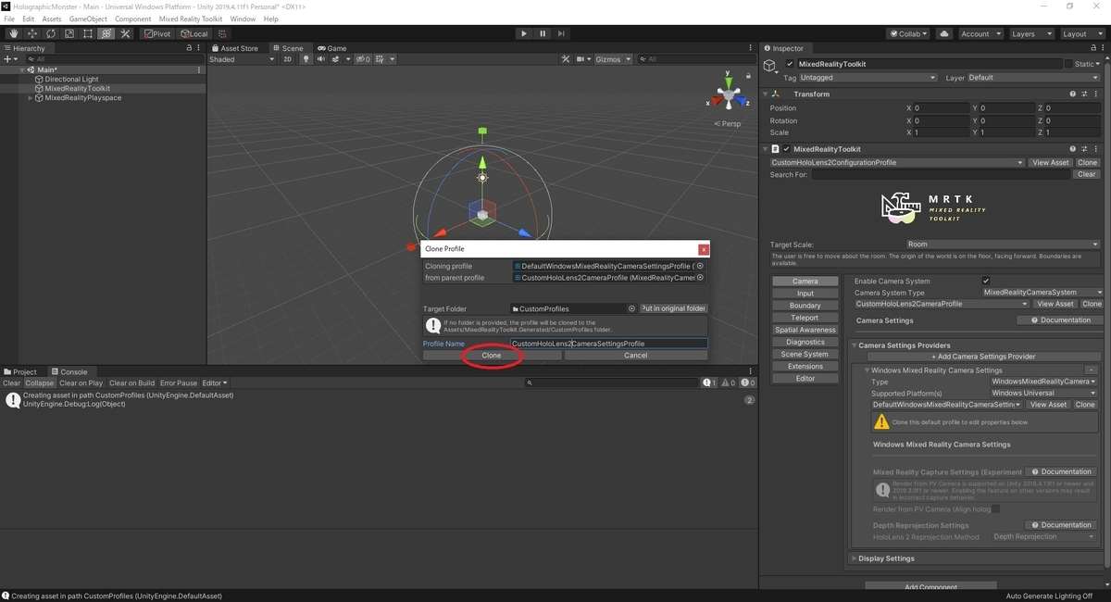Toggle MixedRealityToolkit object active checkbox
This screenshot has width=1111, height=602.
(790, 64)
